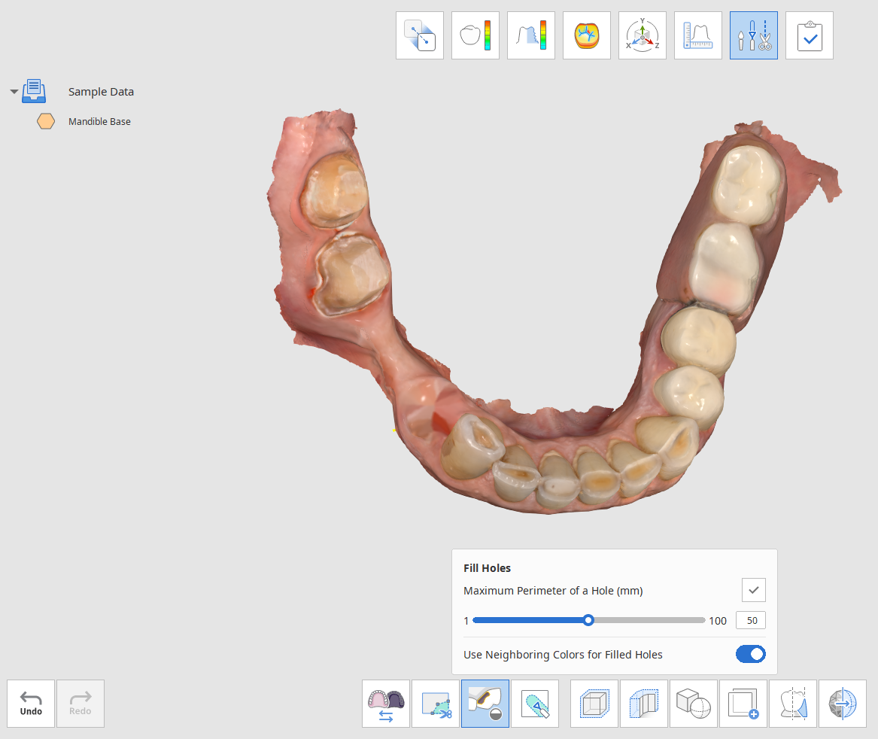878x739 pixels.
Task: Click the Redo button
Action: 80,704
